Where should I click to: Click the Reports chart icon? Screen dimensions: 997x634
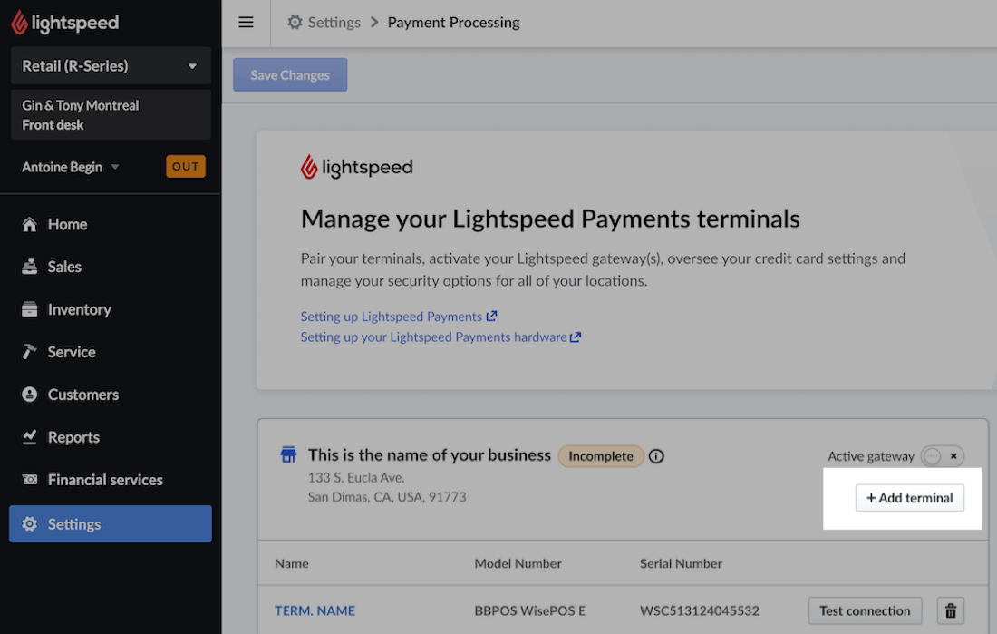(31, 437)
